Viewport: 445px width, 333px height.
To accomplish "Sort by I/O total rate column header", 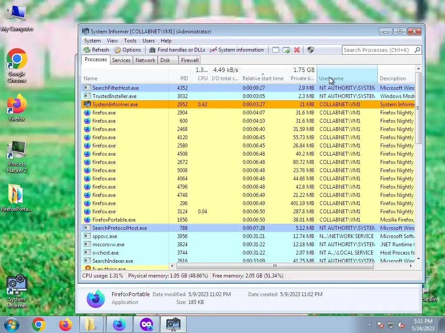I will click(226, 74).
